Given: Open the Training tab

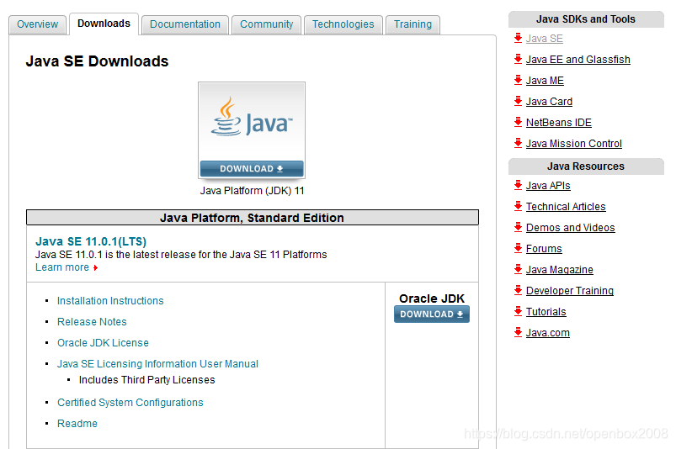Looking at the screenshot, I should point(413,24).
